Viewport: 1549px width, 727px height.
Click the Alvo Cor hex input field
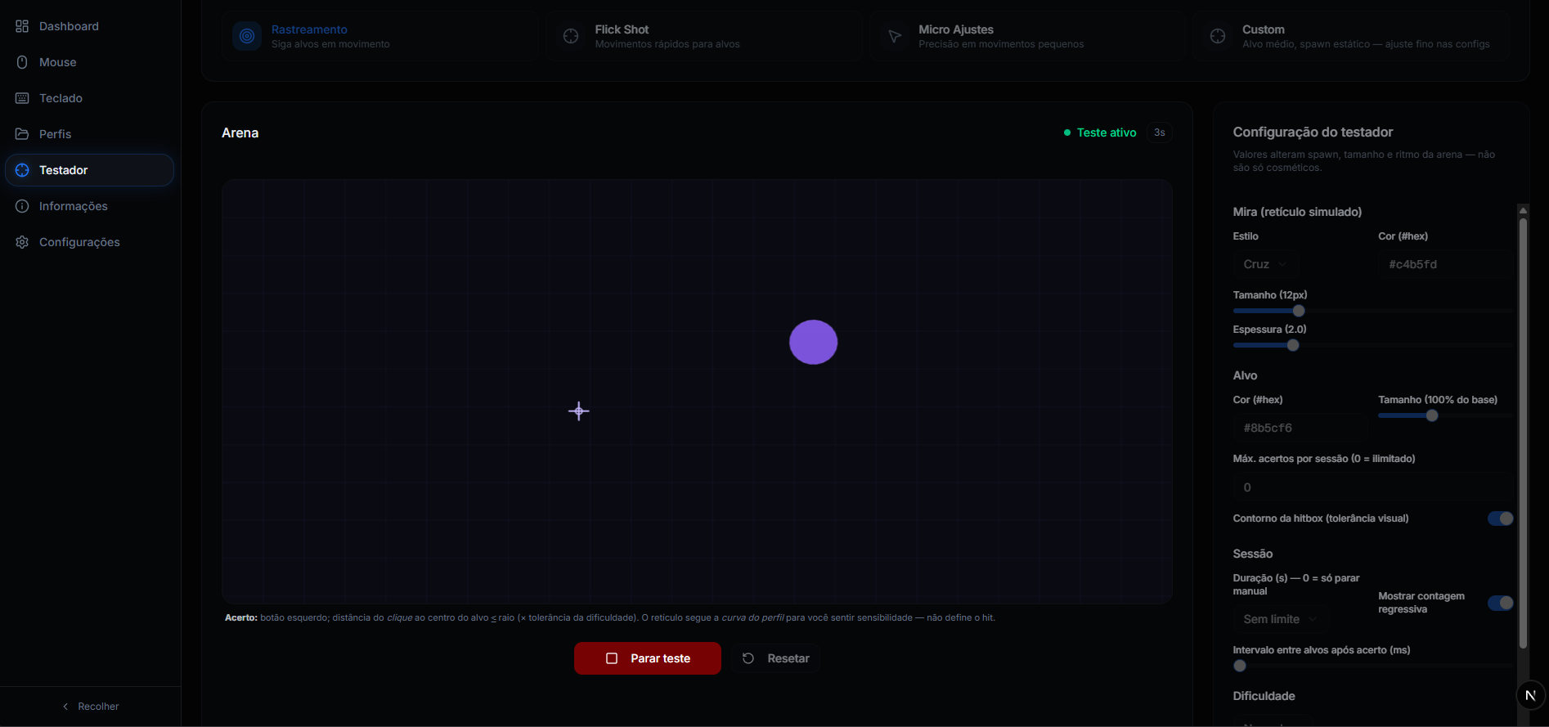pos(1300,428)
